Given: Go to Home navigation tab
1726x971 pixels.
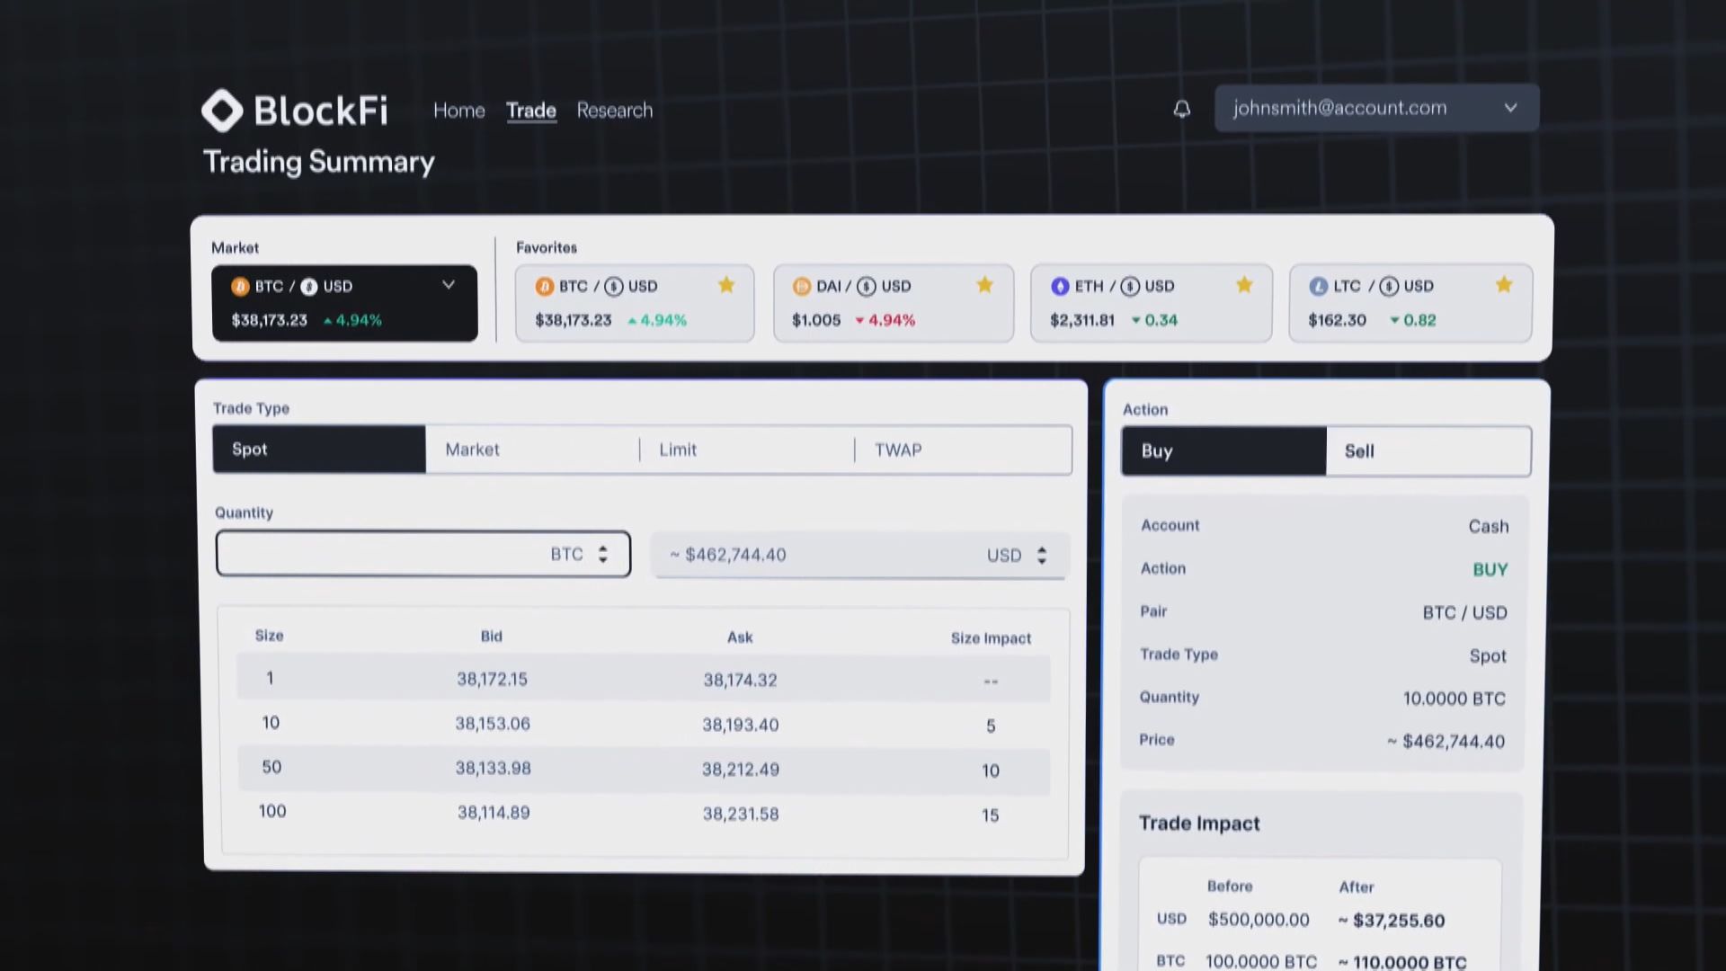Looking at the screenshot, I should pos(458,111).
